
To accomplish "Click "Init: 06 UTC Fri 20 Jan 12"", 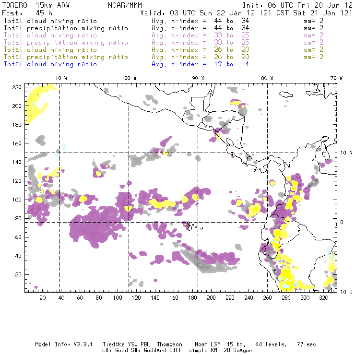I will tap(297, 5).
